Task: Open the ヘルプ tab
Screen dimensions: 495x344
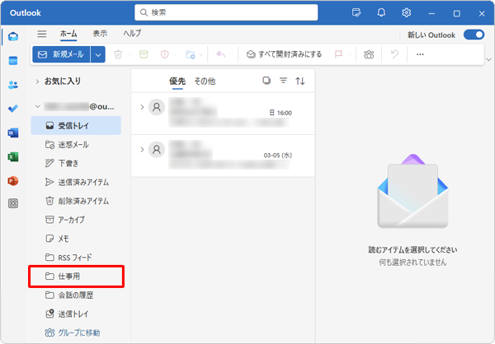Action: 132,34
